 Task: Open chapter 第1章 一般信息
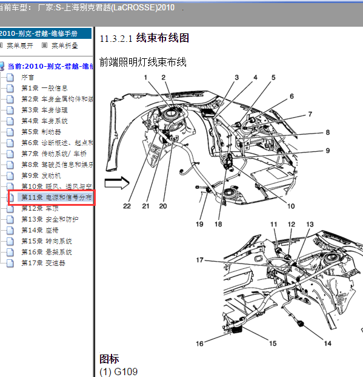[44, 88]
